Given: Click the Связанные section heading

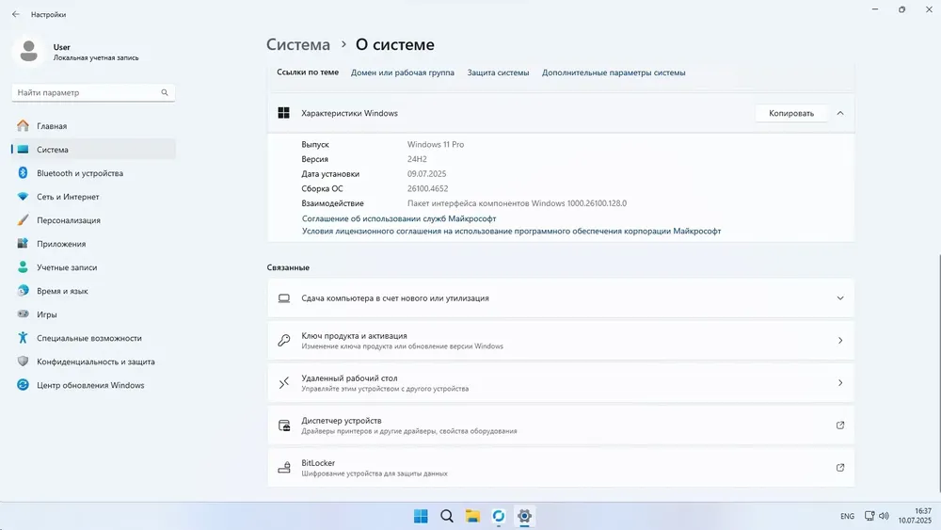Looking at the screenshot, I should point(288,267).
